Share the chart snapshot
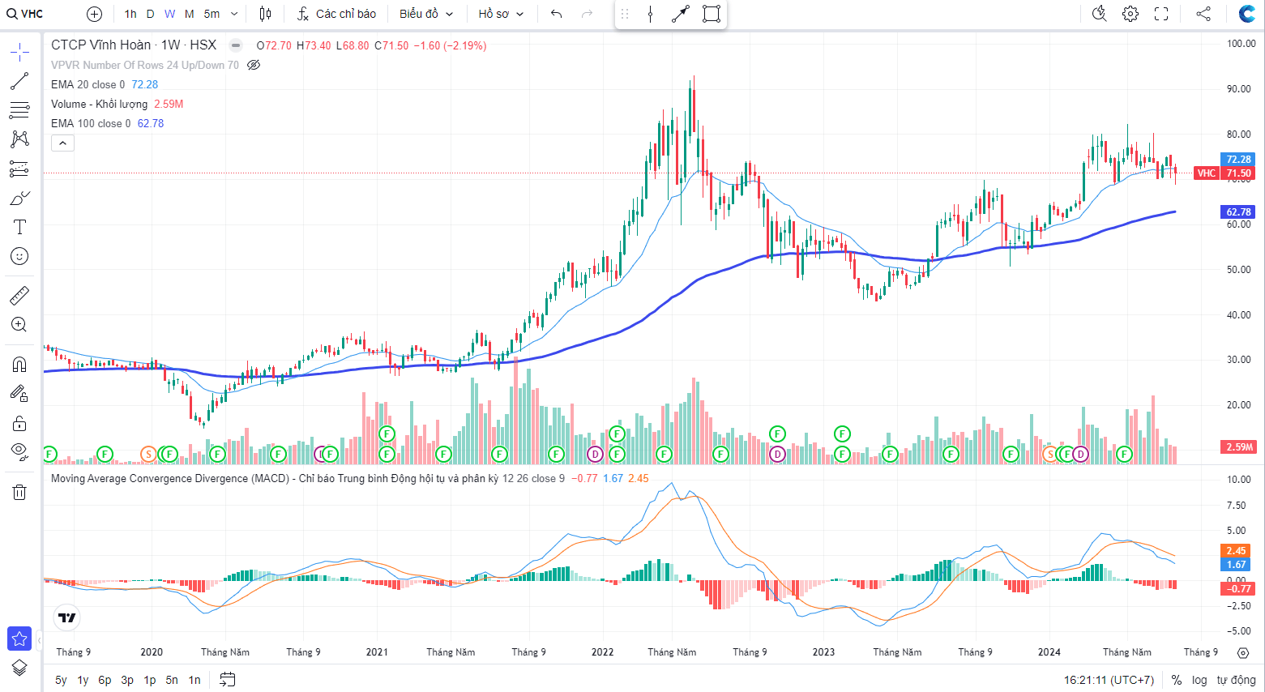Viewport: 1265px width, 692px height. pyautogui.click(x=1203, y=14)
